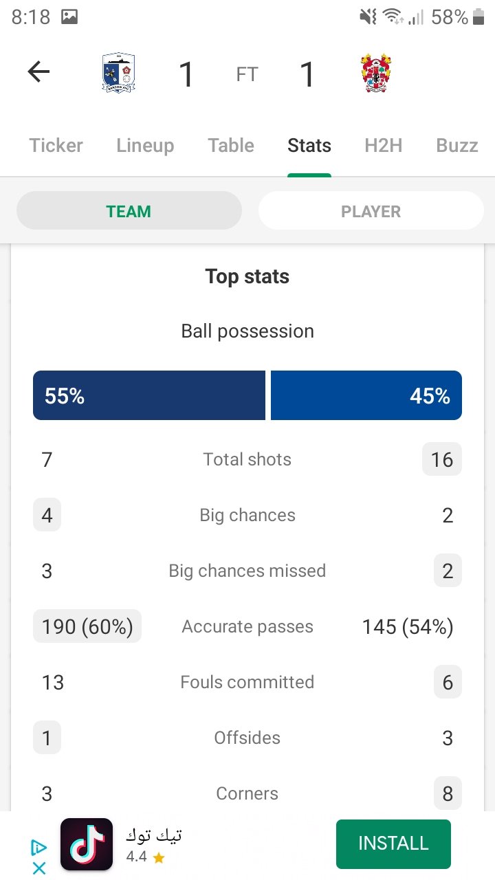
Task: Go to the Table tab
Action: [231, 146]
